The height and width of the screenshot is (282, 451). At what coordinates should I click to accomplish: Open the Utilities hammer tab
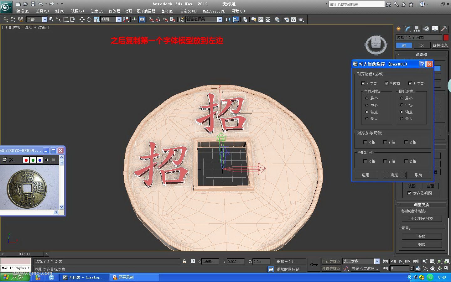coord(444,29)
